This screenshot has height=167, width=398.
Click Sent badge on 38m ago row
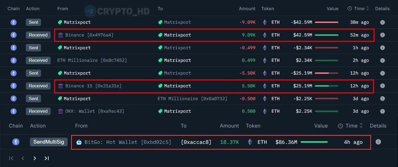(x=33, y=22)
